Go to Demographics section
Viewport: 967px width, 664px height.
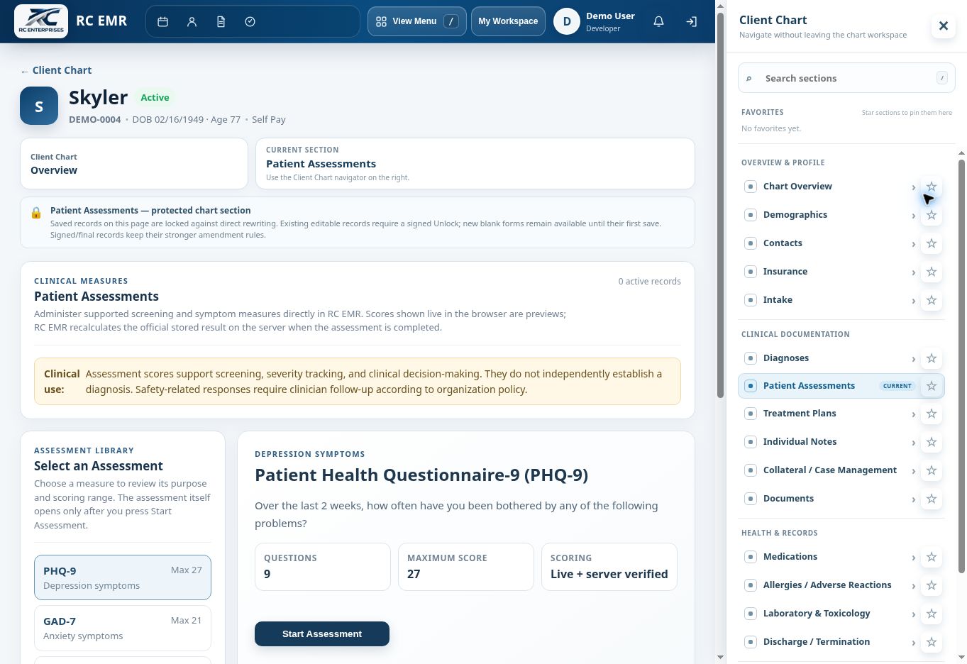829,215
